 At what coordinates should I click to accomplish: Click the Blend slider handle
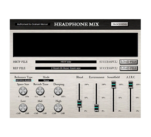79,103
